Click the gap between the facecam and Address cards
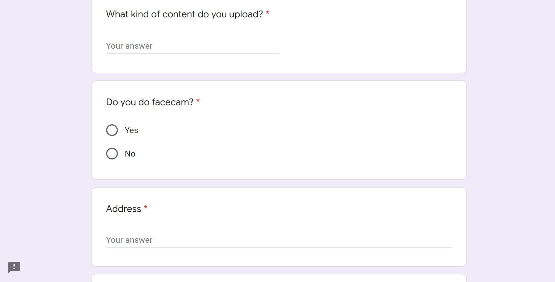Viewport: 555px width, 282px height. point(279,184)
